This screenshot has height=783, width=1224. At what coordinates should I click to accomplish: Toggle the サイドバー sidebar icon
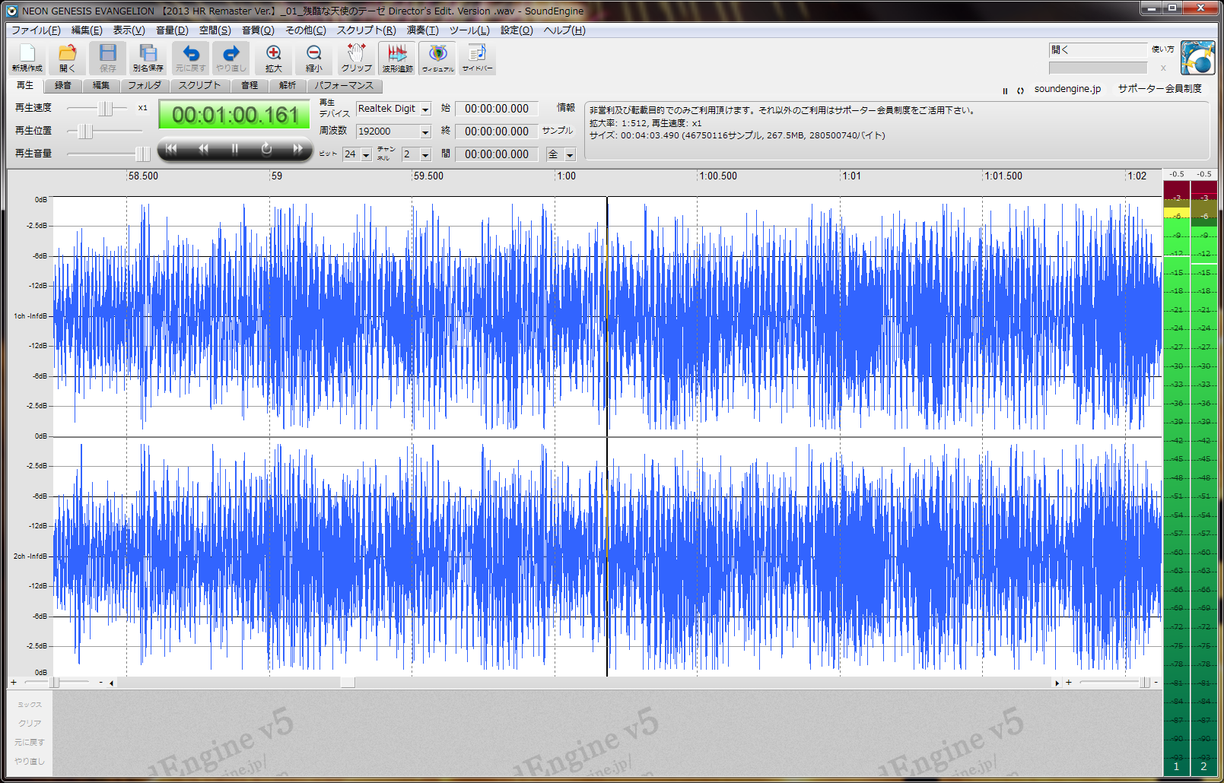478,58
